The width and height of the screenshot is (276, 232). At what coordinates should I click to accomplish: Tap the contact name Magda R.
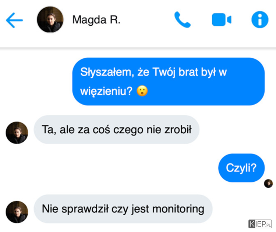[x=96, y=19]
